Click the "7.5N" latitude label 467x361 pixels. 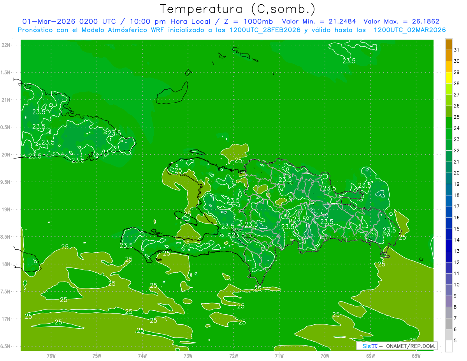[x=6, y=292]
